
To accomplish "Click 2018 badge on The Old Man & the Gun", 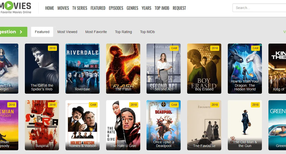I will coord(255,105).
